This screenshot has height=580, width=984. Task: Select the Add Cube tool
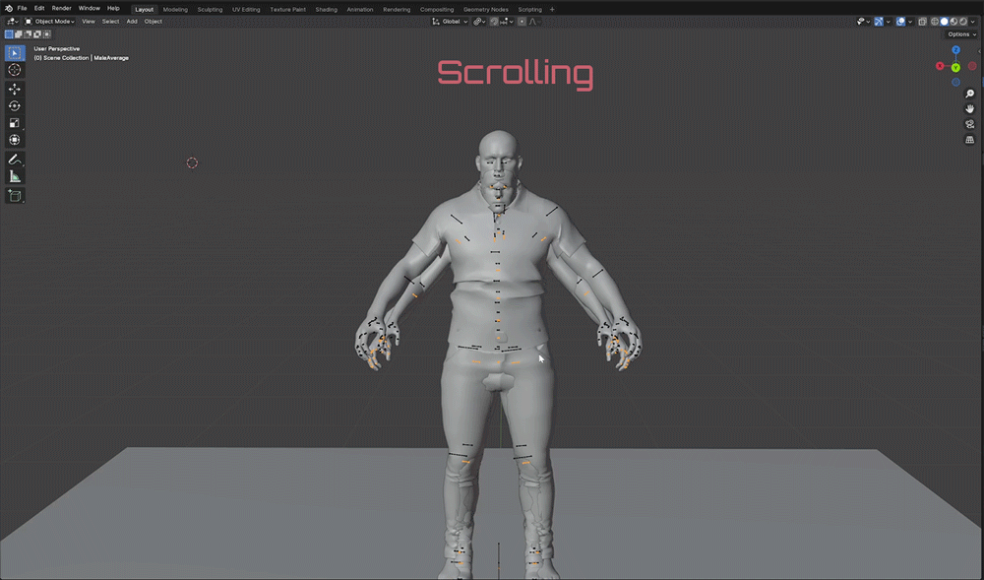click(x=15, y=196)
